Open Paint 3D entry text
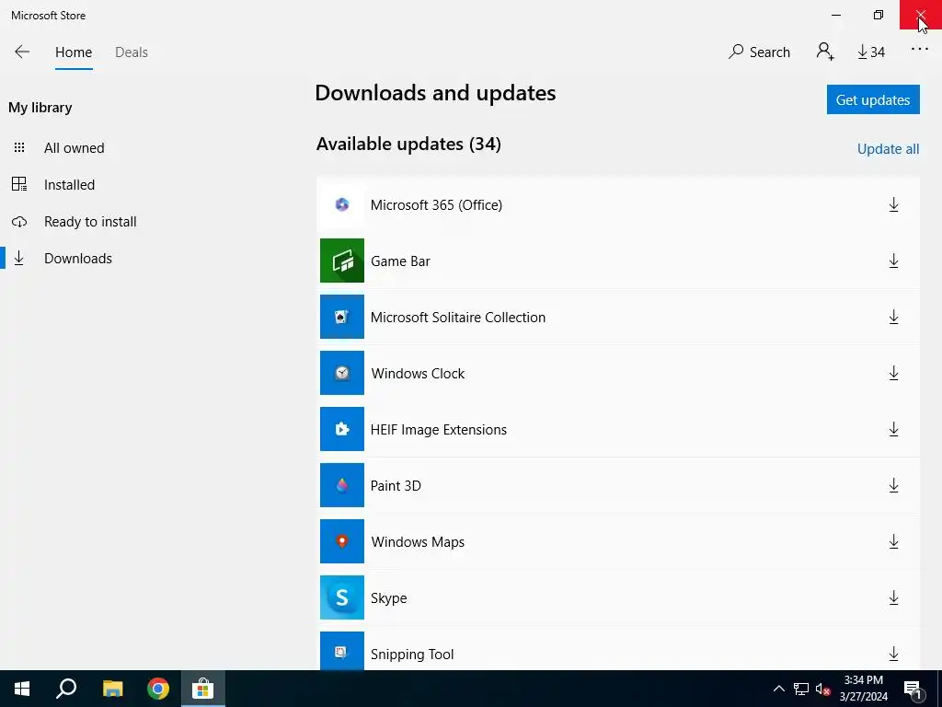Viewport: 942px width, 707px height. point(396,486)
